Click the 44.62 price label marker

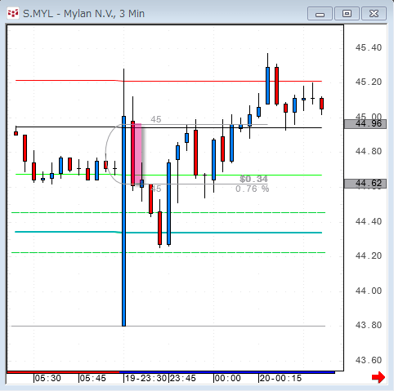(365, 184)
